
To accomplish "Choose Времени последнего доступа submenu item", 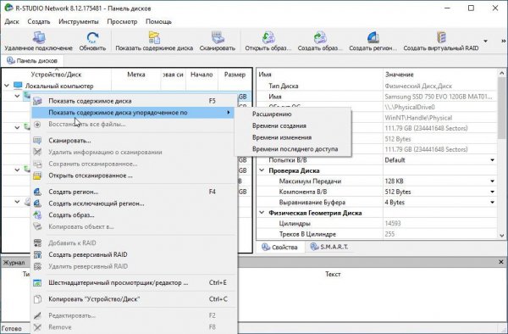I will point(293,149).
